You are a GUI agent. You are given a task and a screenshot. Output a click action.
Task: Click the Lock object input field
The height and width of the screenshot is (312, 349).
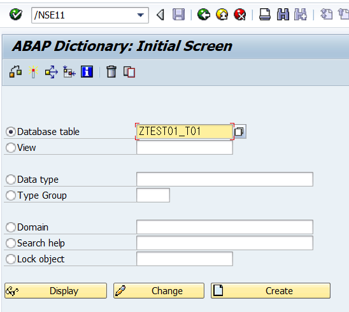pyautogui.click(x=185, y=259)
